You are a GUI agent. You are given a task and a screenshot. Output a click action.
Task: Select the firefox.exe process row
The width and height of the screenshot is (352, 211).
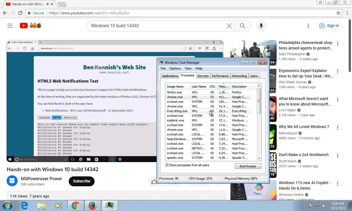(208, 92)
